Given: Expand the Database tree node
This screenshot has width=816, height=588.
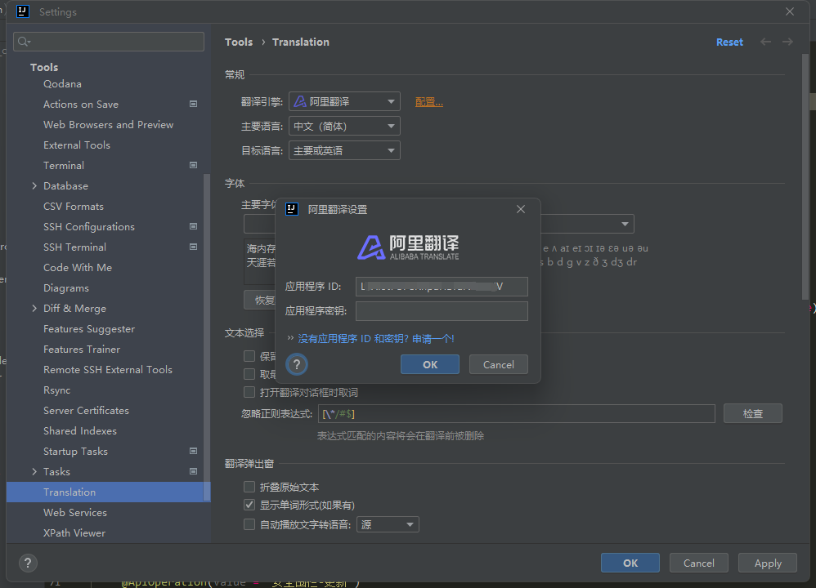Looking at the screenshot, I should (x=34, y=185).
